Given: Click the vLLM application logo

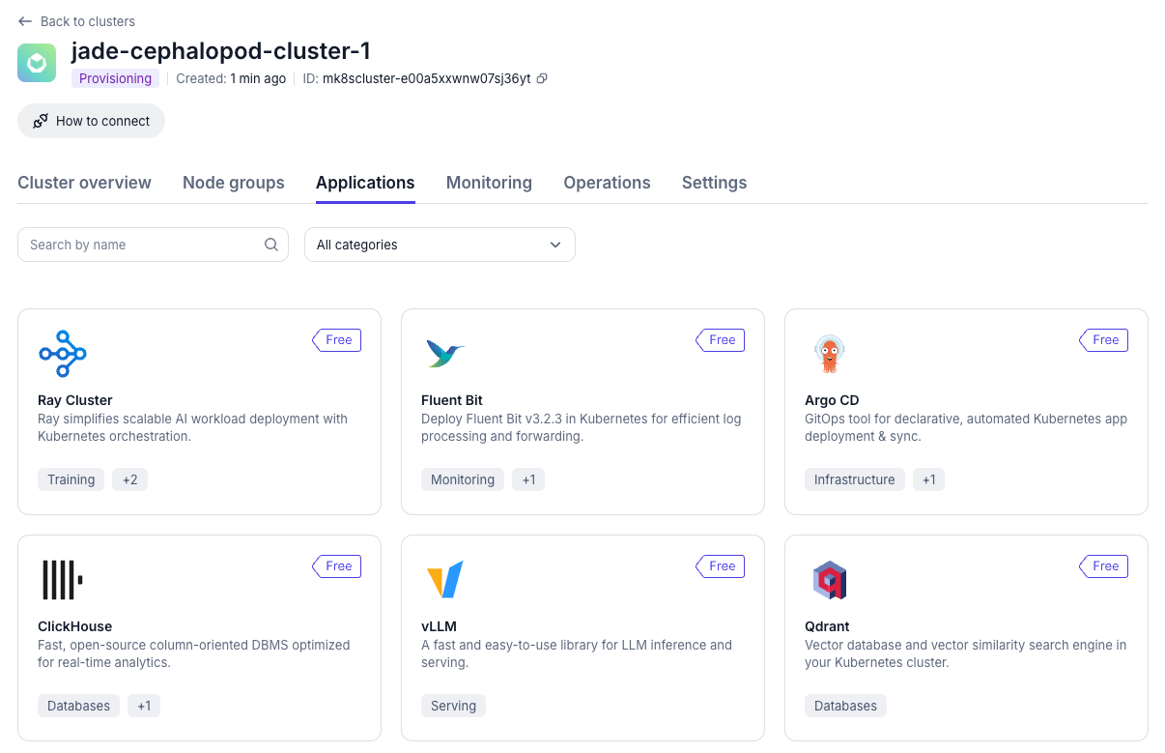Looking at the screenshot, I should (x=445, y=580).
